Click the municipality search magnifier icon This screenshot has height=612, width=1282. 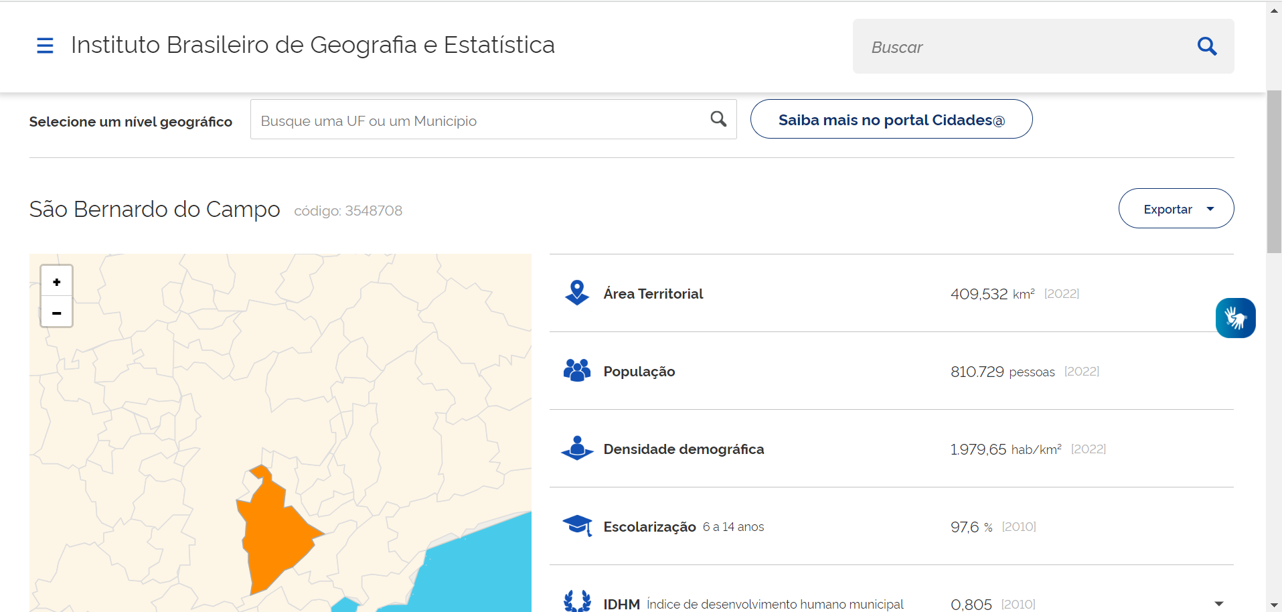718,119
